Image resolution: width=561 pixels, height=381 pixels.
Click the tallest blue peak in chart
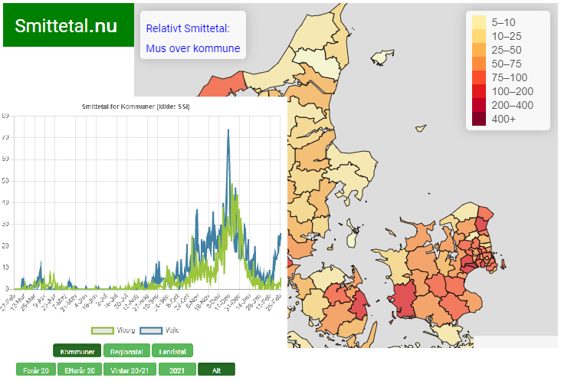(228, 131)
